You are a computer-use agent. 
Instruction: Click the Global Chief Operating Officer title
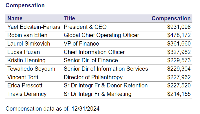[x=101, y=35]
